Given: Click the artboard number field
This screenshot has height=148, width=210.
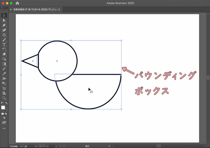Looking at the screenshot, I should (x=51, y=146).
